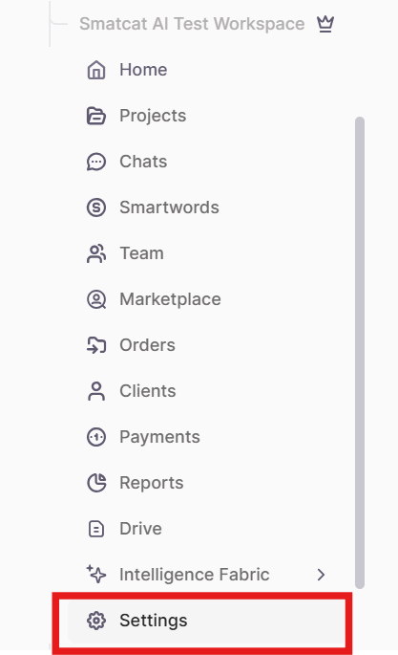Click the Home house icon
Screen dimensions: 398x655
pos(96,70)
